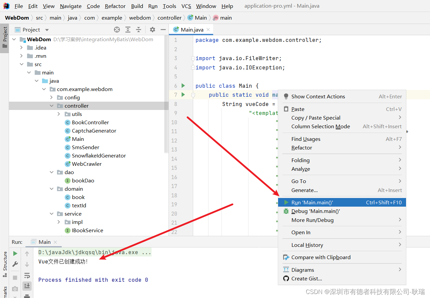Click the Collapse All icon in Project toolbar
The width and height of the screenshot is (430, 298).
(x=139, y=30)
